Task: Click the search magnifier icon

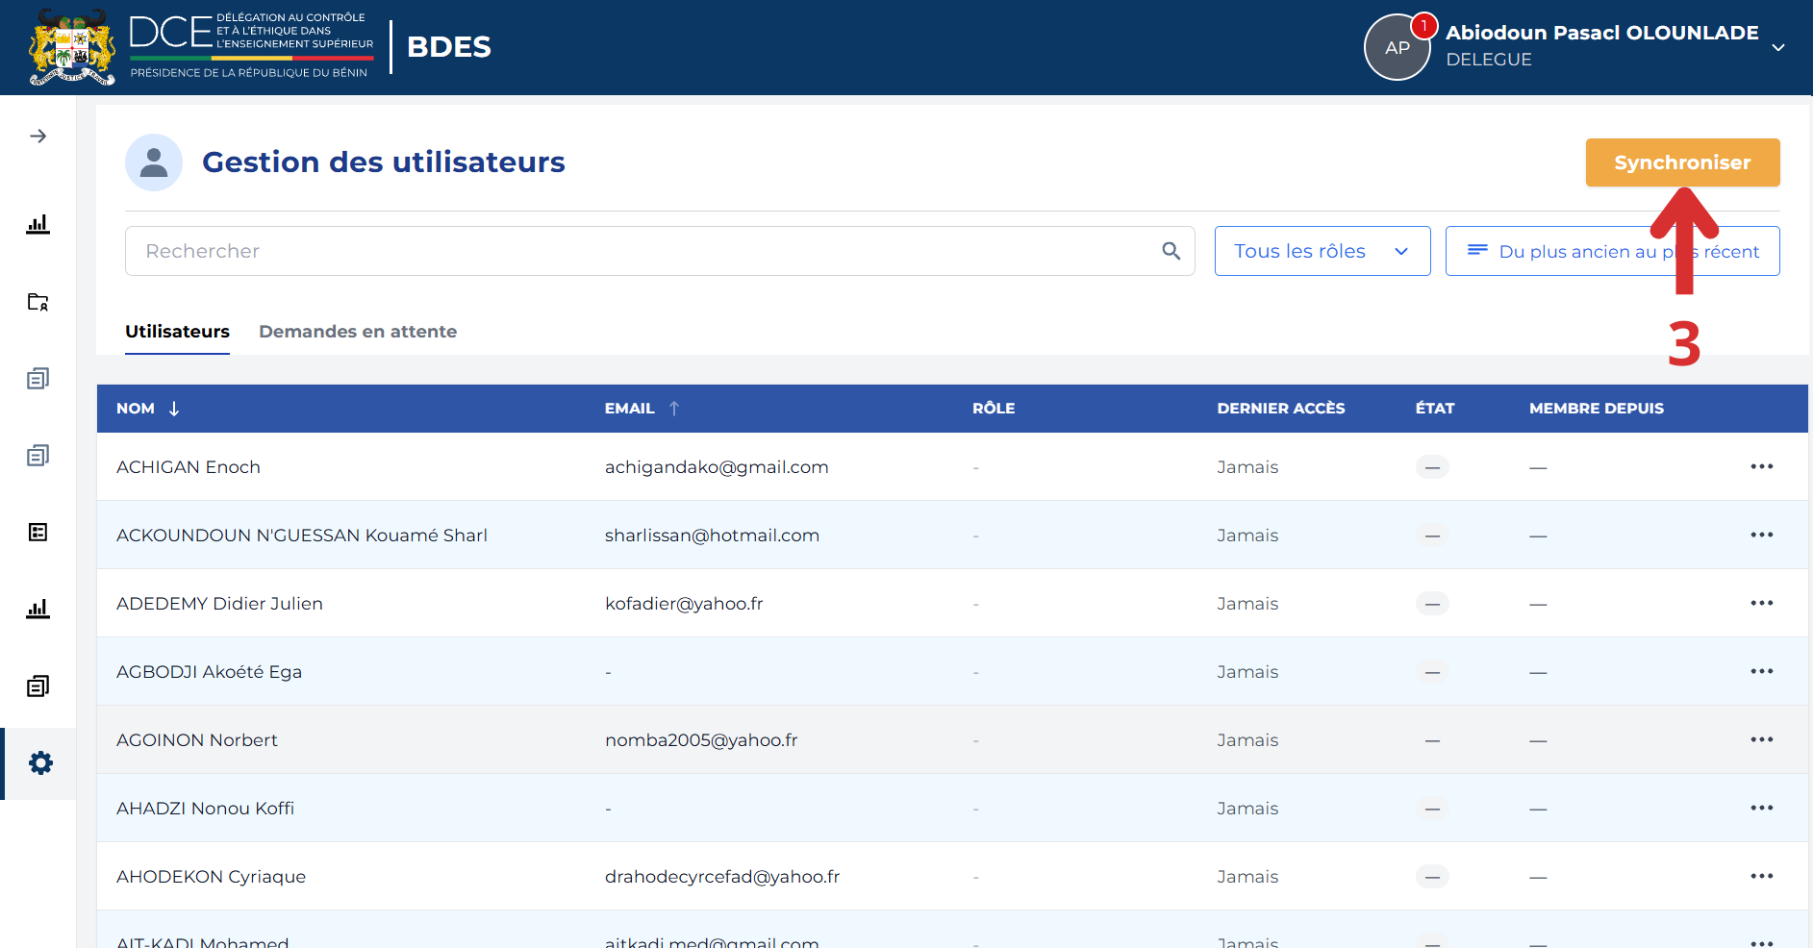Action: 1171,251
